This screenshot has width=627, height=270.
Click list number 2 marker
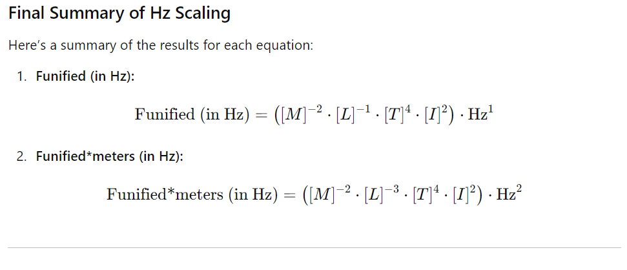point(21,156)
